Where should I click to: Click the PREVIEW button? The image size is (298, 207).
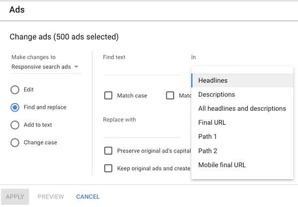pos(51,197)
